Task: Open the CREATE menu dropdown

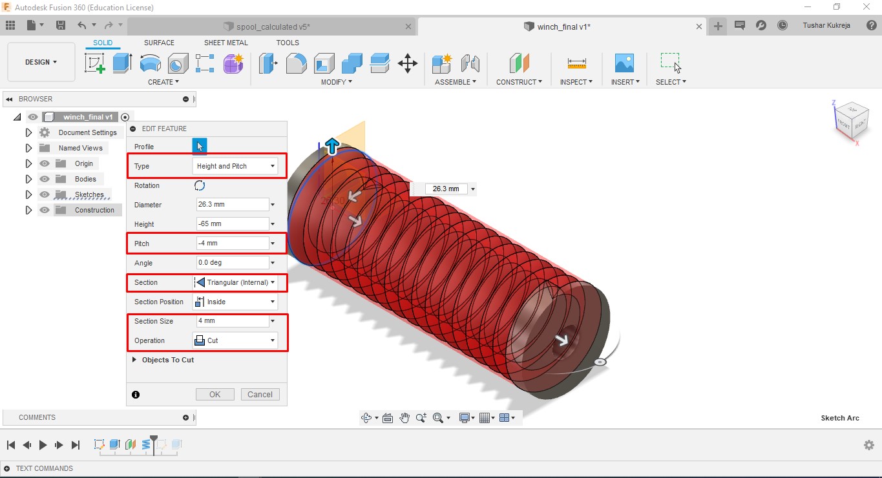Action: 163,82
